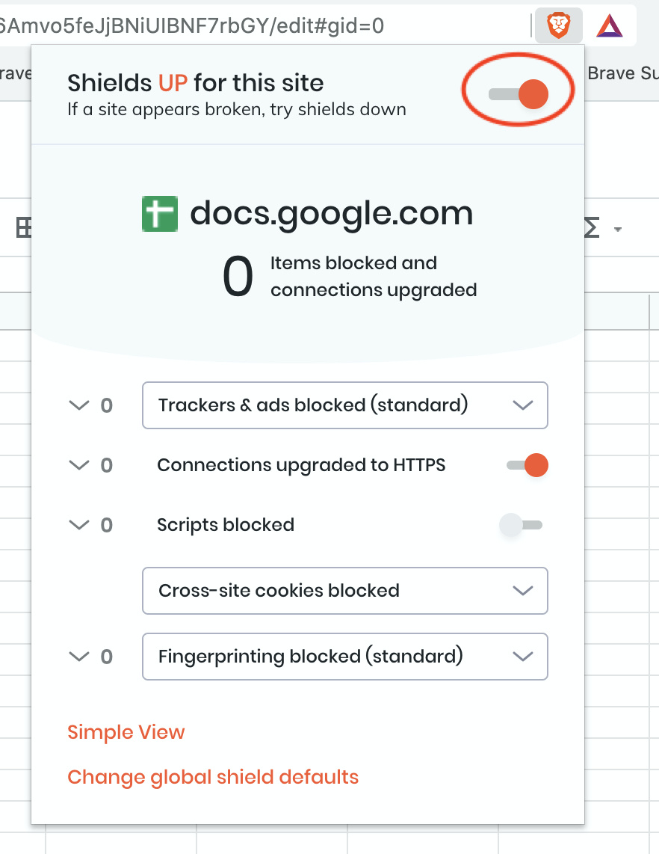
Task: Expand the blocked trackers list chevron
Action: pyautogui.click(x=78, y=405)
